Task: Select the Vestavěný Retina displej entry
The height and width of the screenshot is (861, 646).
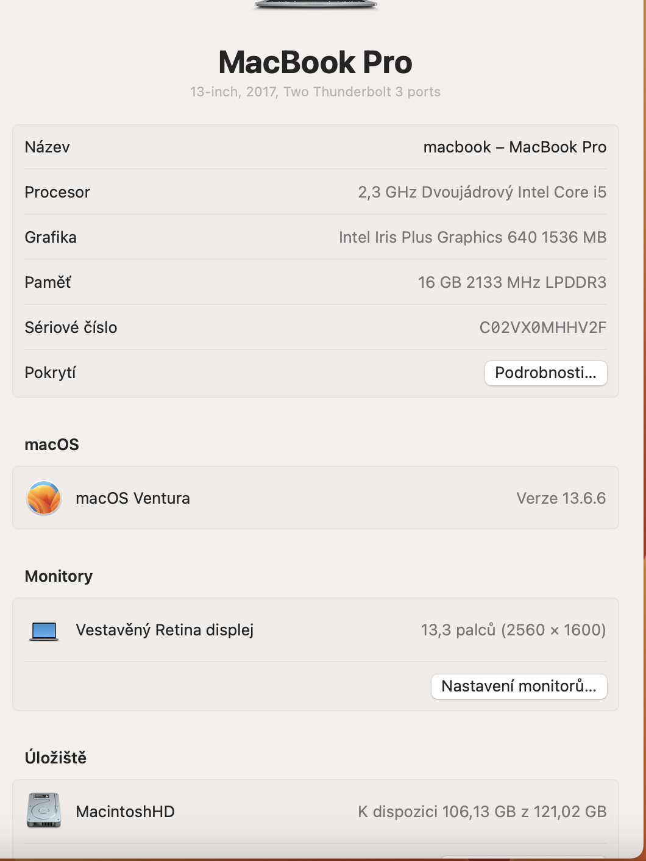Action: 165,630
